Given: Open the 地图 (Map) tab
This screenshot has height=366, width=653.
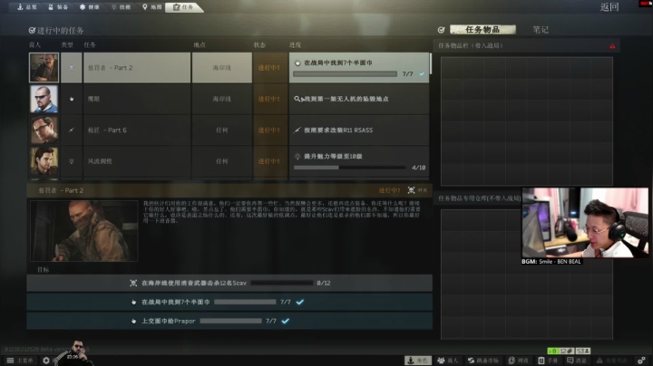Looking at the screenshot, I should tap(152, 7).
